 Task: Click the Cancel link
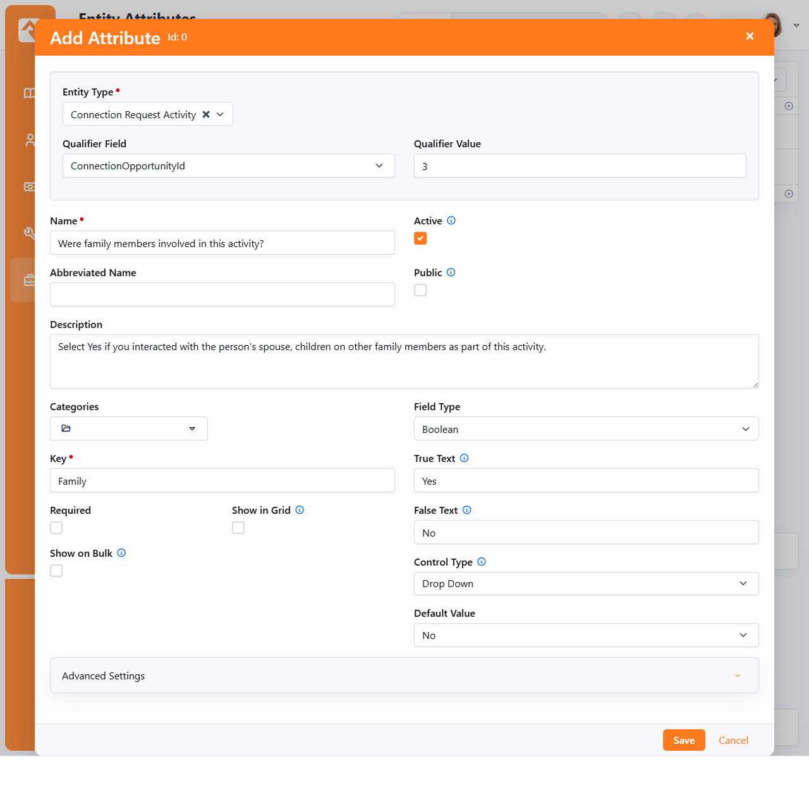pyautogui.click(x=733, y=740)
